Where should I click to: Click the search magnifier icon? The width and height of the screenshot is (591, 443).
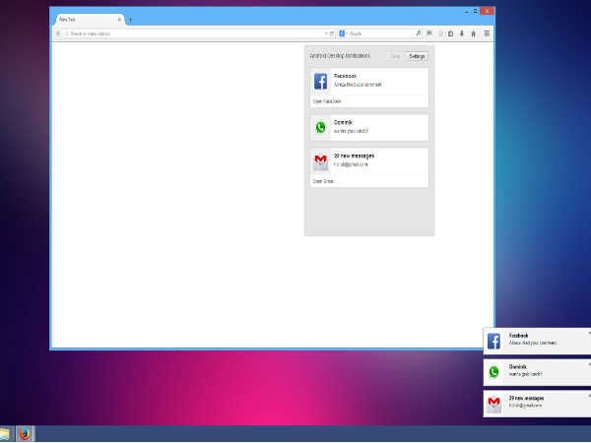click(x=418, y=33)
